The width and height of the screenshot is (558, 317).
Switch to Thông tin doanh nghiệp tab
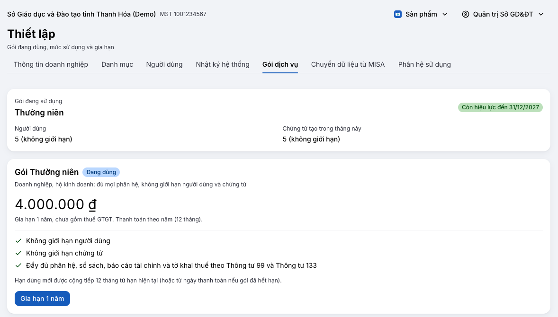51,64
